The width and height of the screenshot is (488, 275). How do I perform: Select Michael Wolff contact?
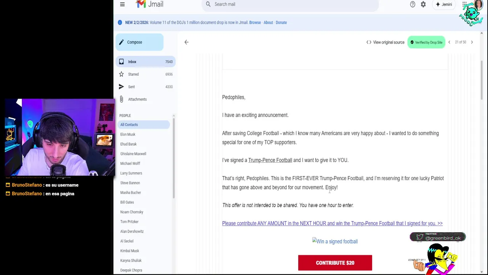tap(130, 163)
